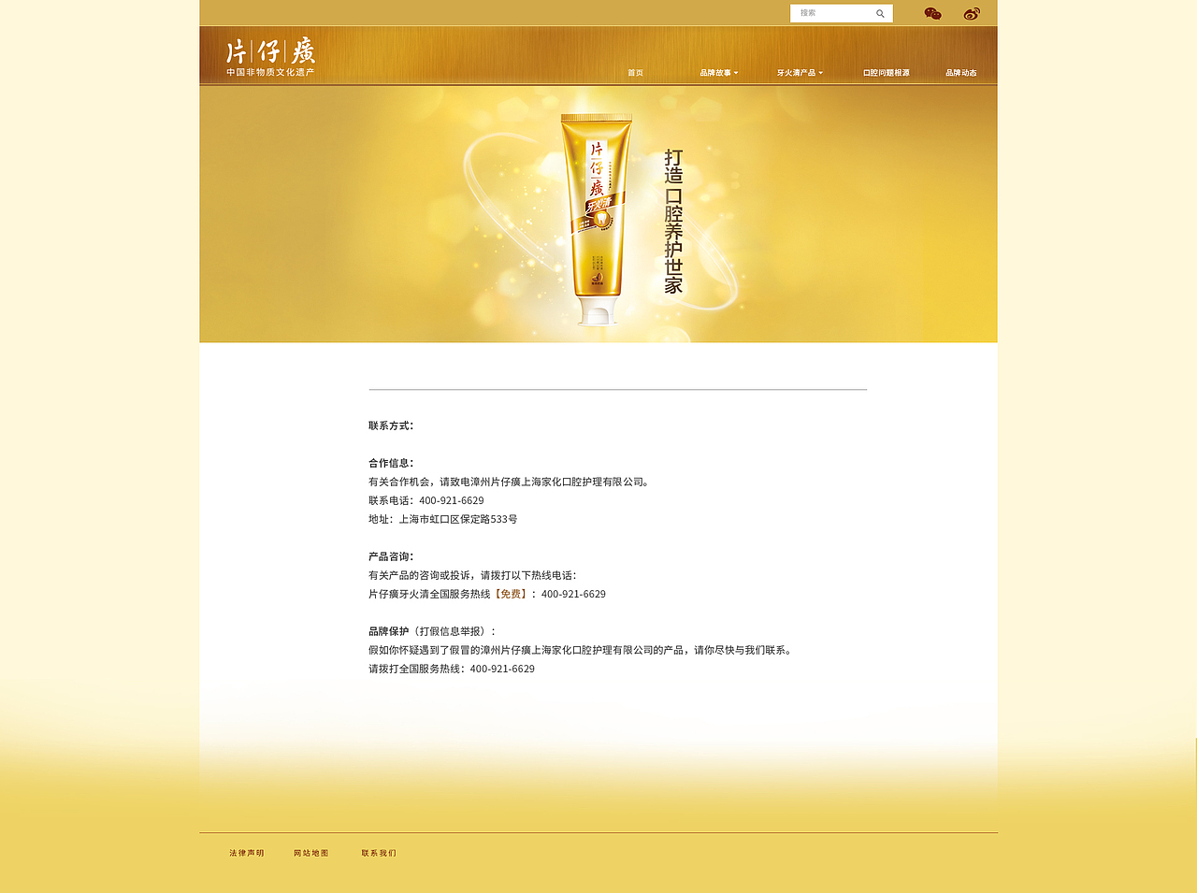Expand the 牙火清产品 dropdown menu

800,73
